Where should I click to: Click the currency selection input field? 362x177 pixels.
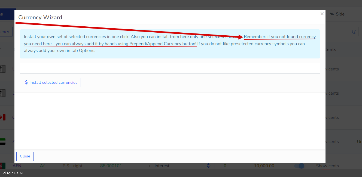(170, 68)
